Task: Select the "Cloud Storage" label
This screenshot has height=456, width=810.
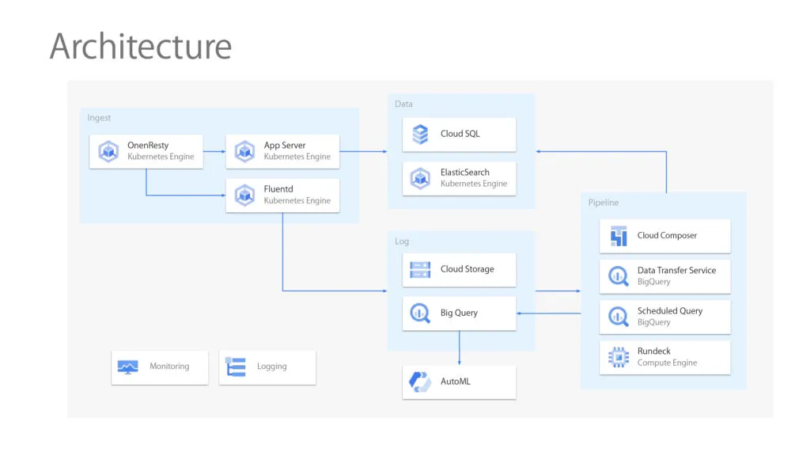Action: [x=467, y=269]
